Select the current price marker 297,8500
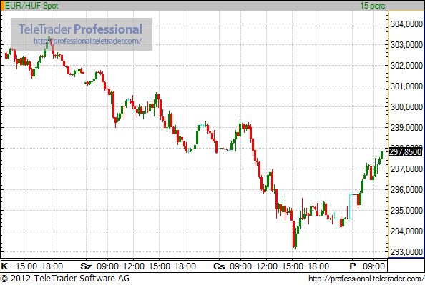The height and width of the screenshot is (285, 425). coord(406,152)
